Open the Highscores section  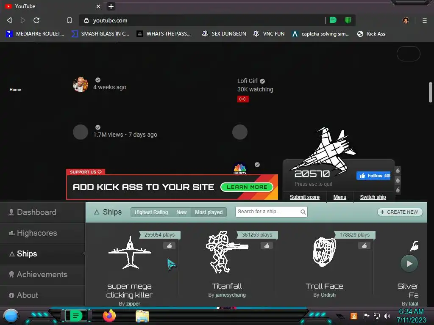[42, 233]
